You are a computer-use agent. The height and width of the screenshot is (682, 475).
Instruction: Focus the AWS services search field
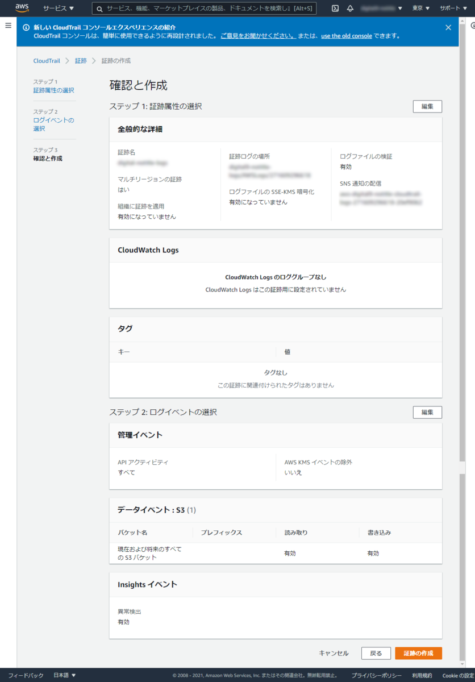point(205,9)
